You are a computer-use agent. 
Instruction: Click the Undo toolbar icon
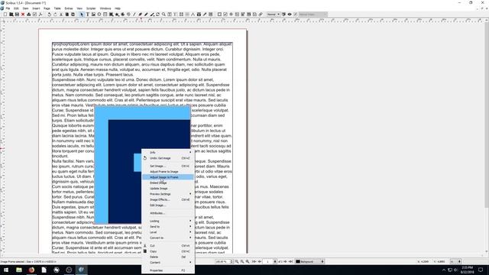[49, 15]
